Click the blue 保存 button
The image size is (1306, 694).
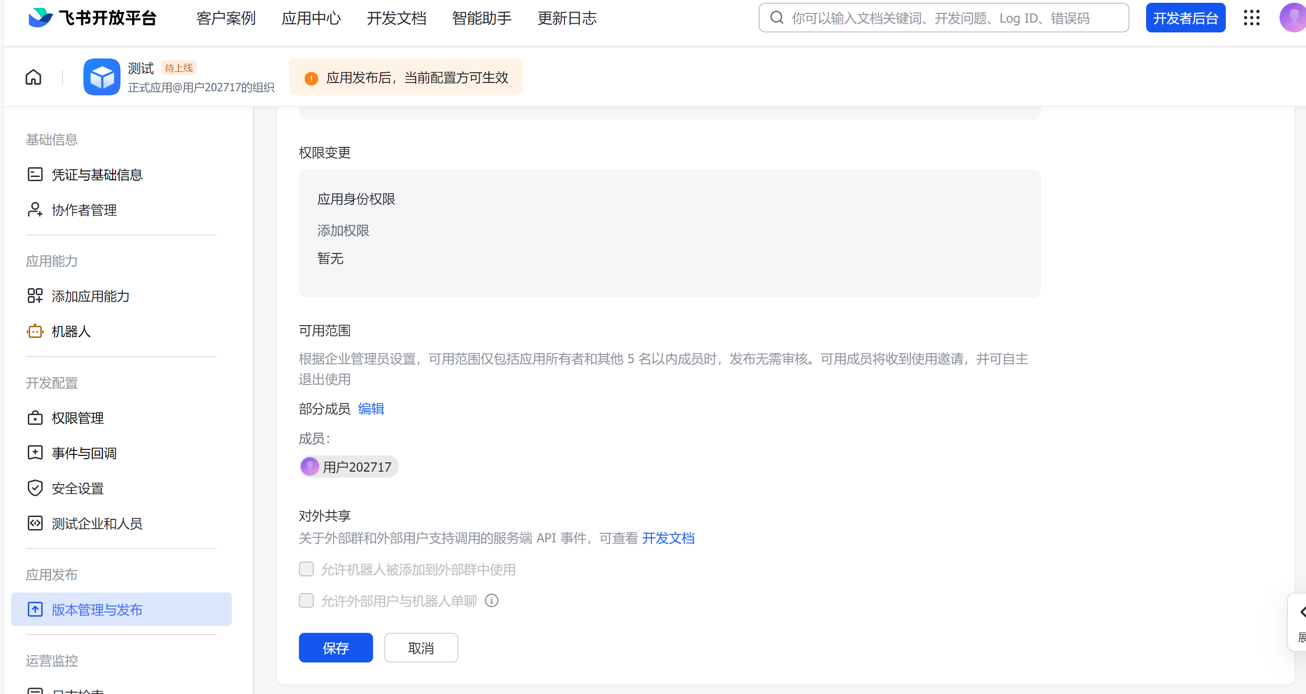[336, 648]
